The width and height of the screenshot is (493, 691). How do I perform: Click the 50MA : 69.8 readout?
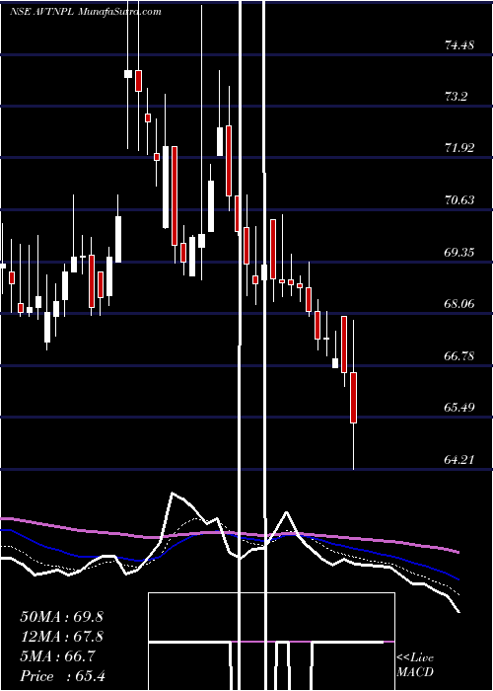pyautogui.click(x=61, y=617)
